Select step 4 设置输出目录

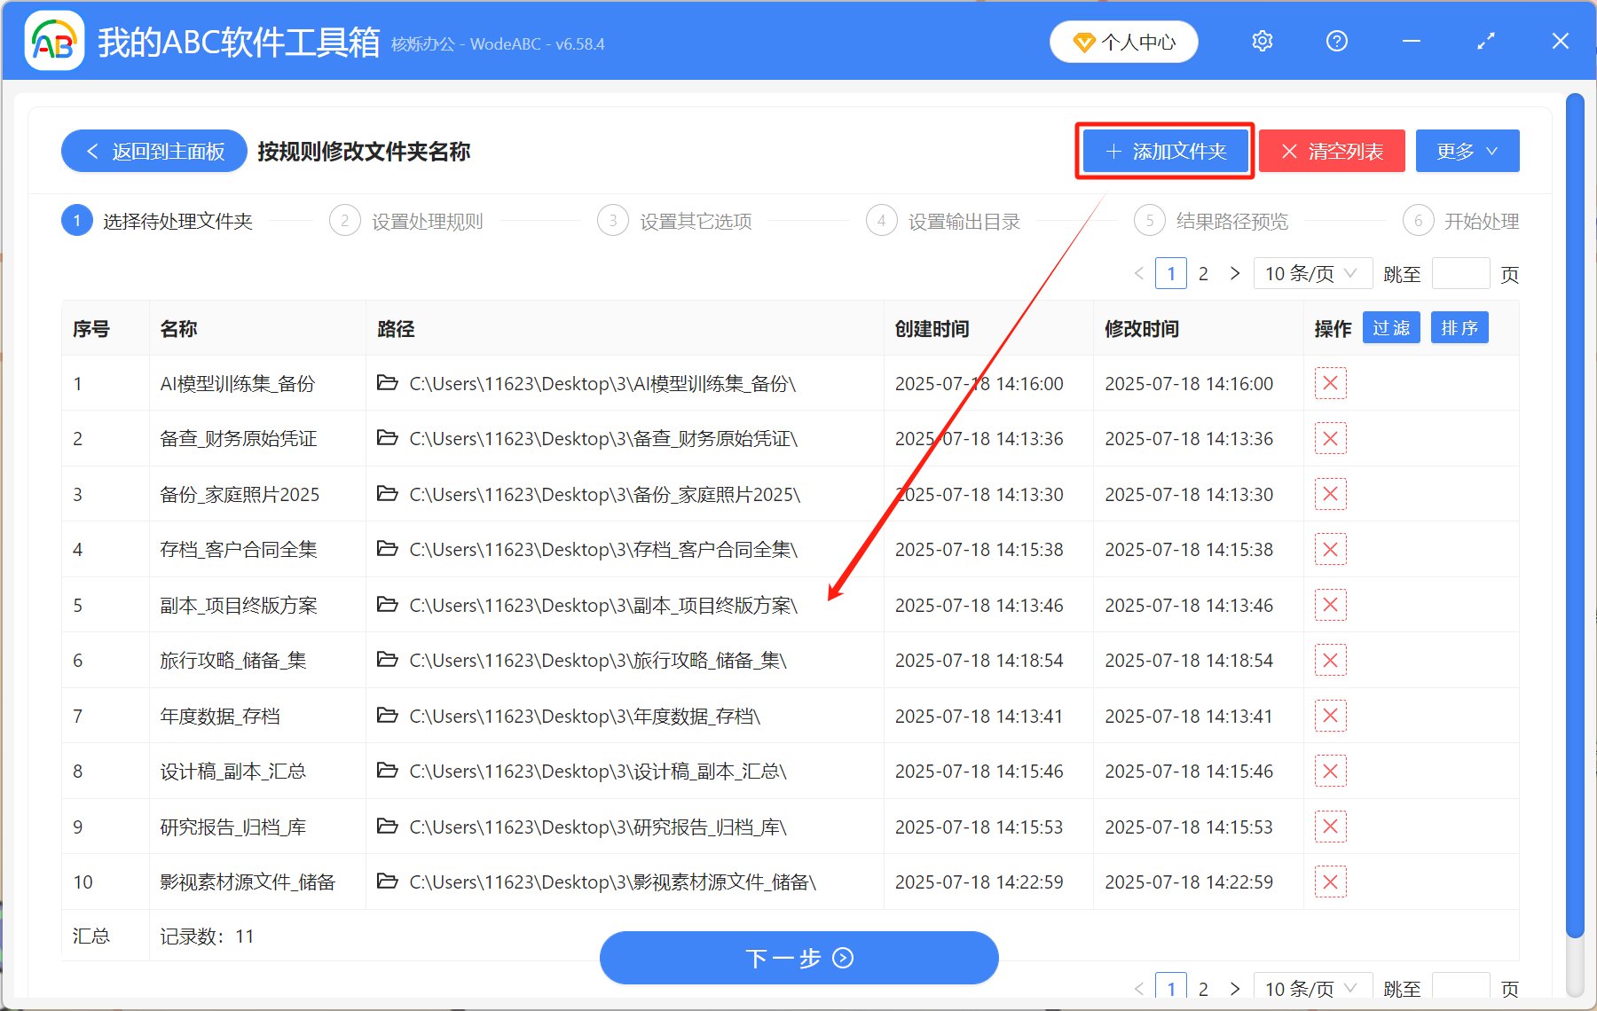click(x=964, y=221)
